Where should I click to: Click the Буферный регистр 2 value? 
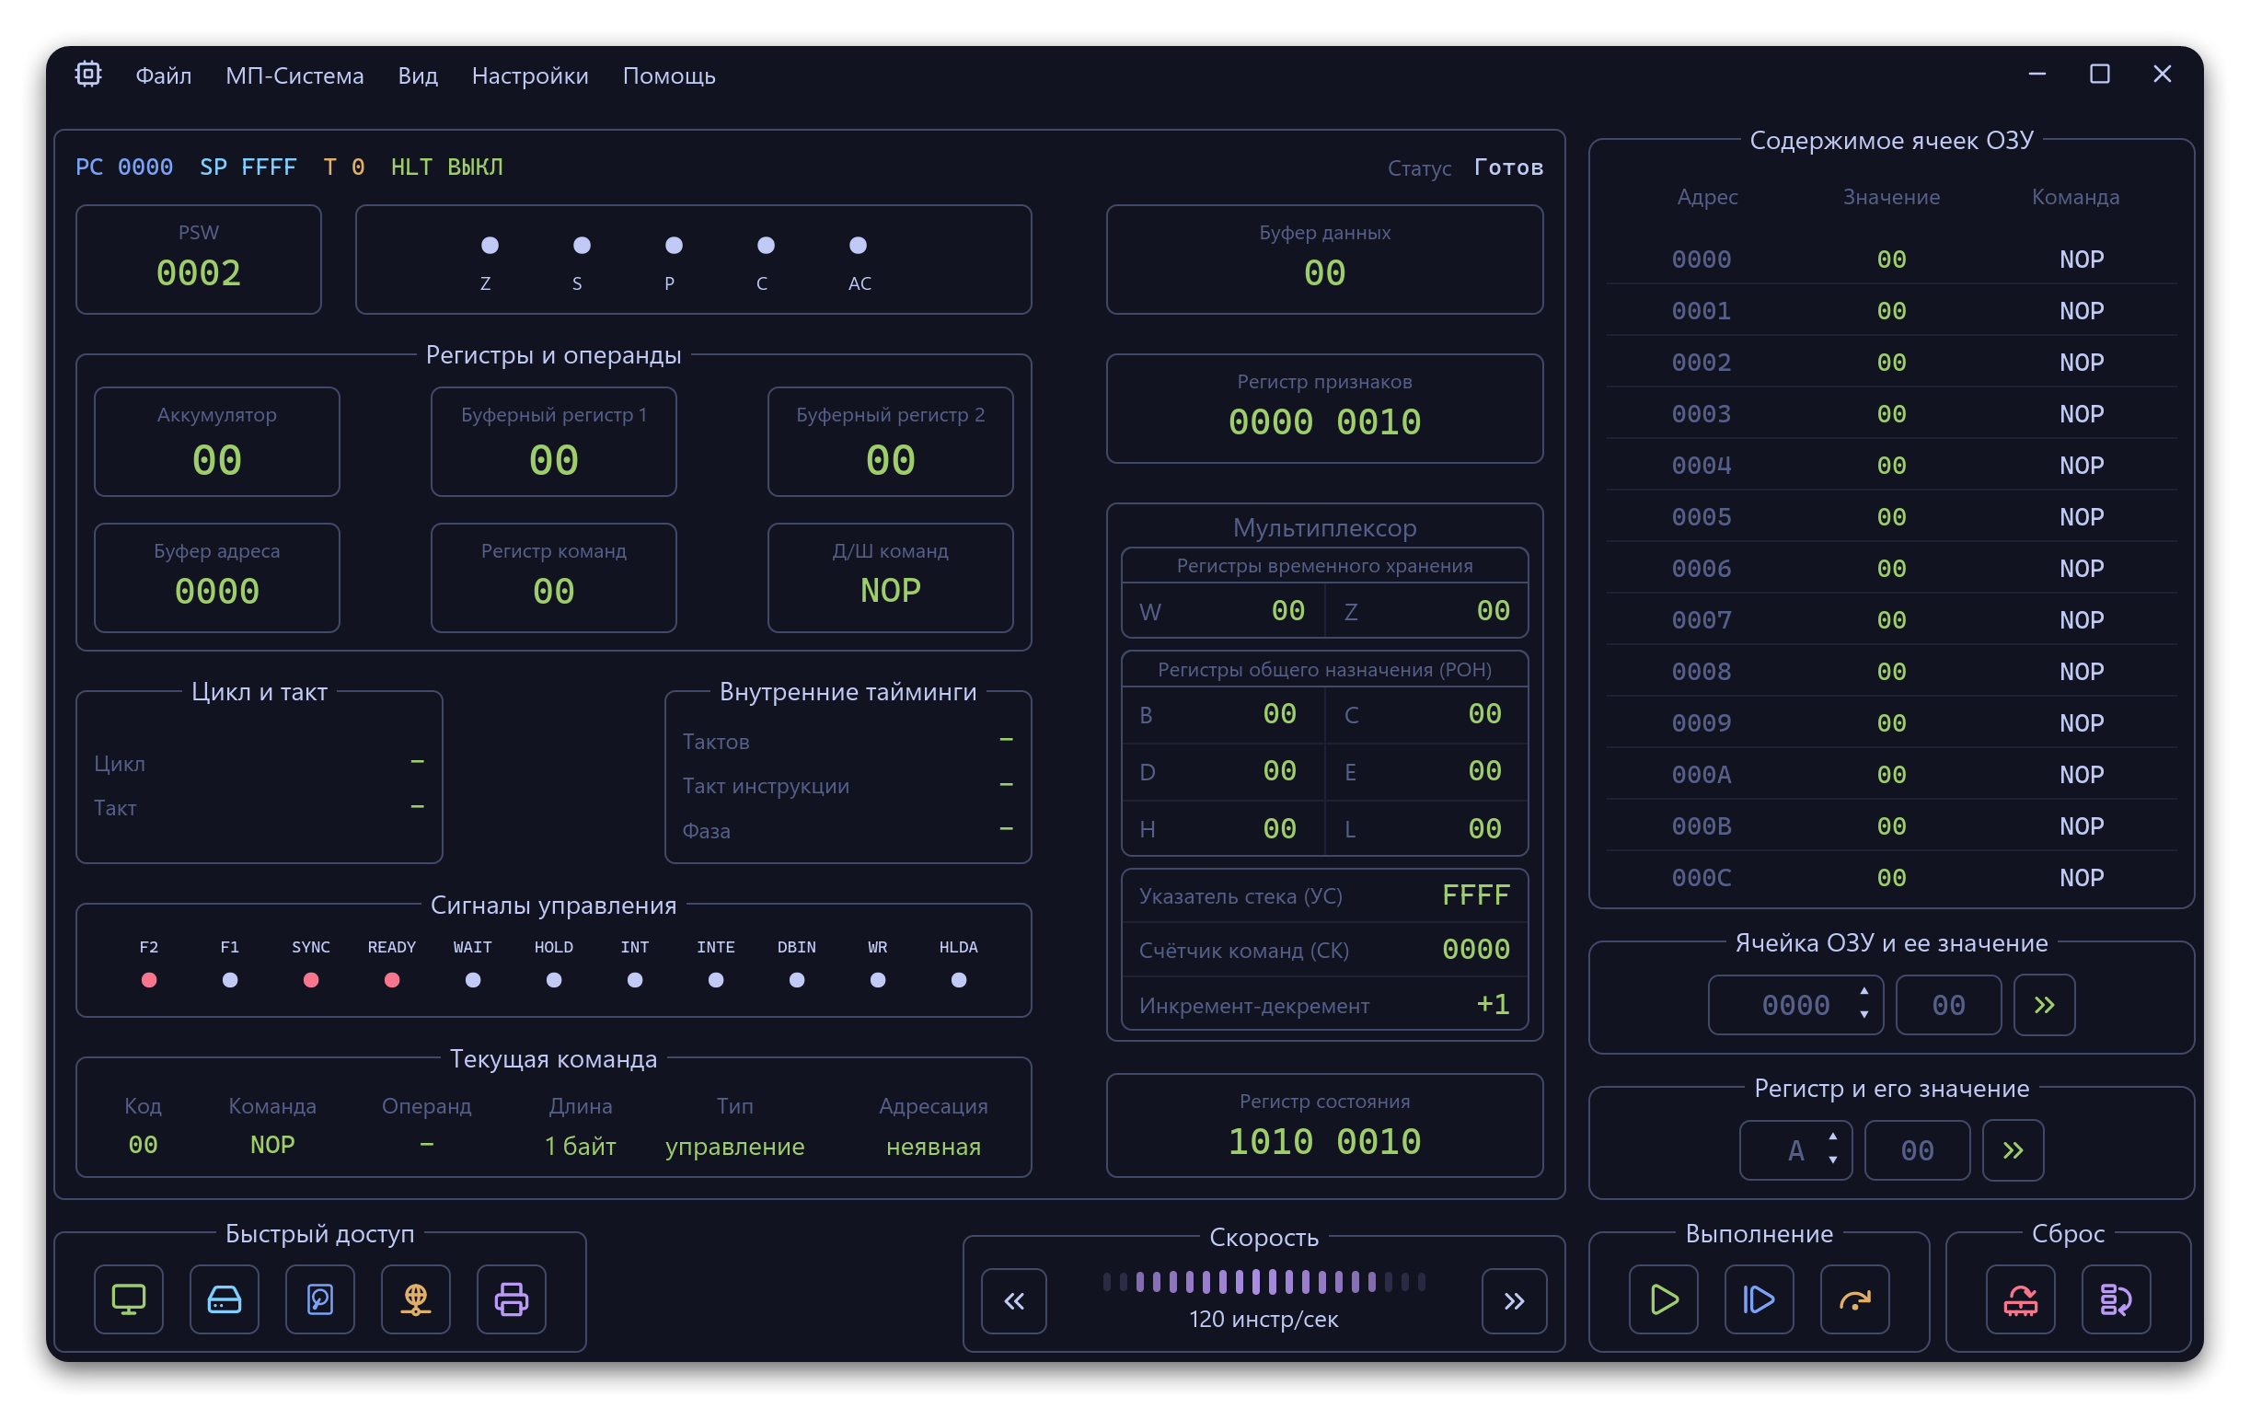[891, 460]
